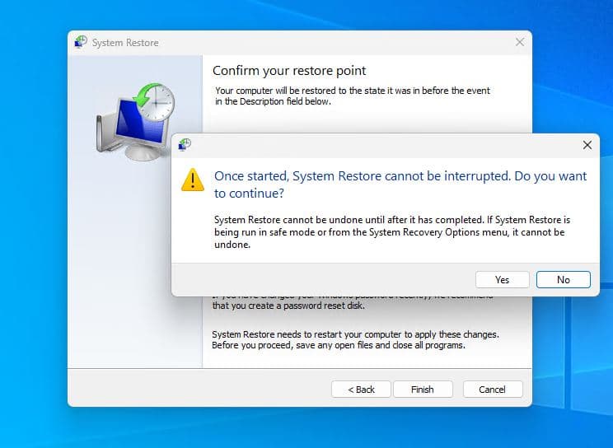Click Yes to start System Restore
This screenshot has height=448, width=613.
502,280
